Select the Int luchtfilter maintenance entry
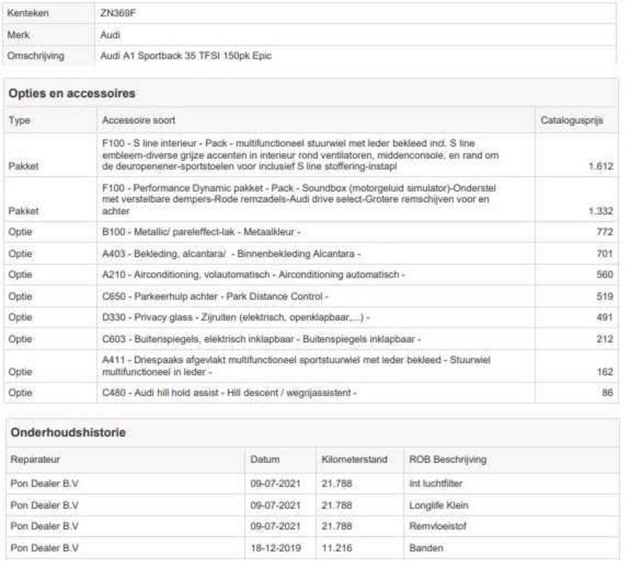The image size is (630, 570). pos(435,483)
